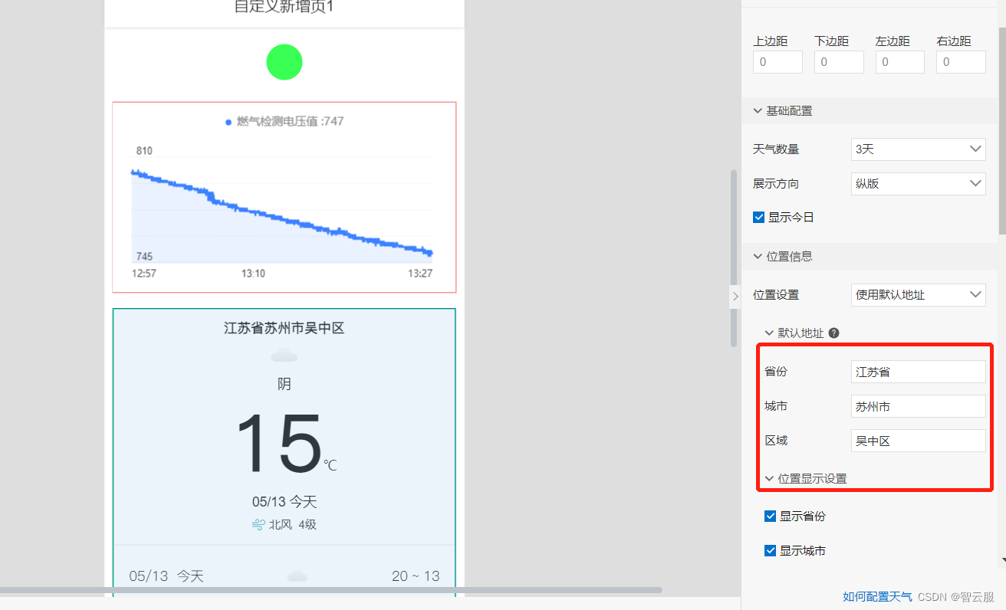This screenshot has height=610, width=1006.
Task: Click the 上边距 input field
Action: tap(778, 62)
